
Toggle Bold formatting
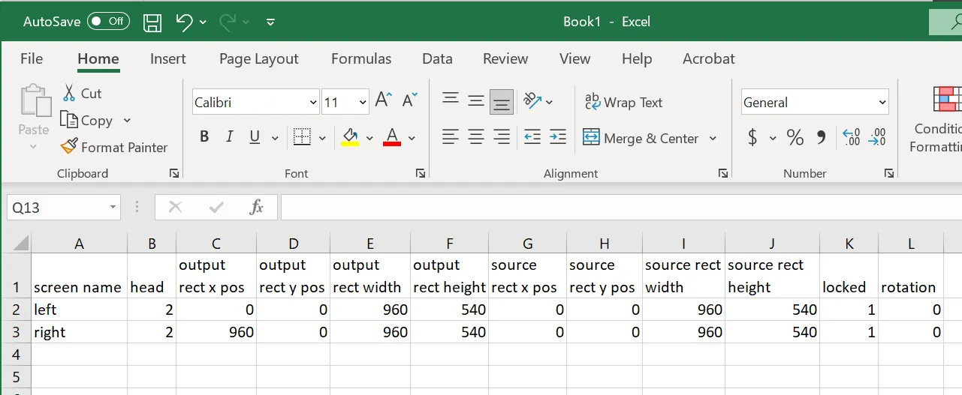click(204, 137)
